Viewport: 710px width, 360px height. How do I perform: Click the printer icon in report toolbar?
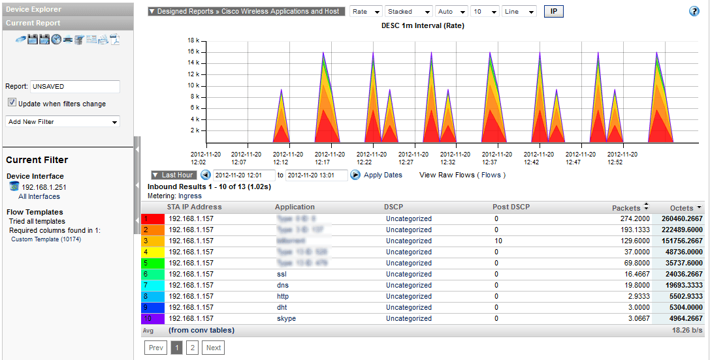coord(68,39)
